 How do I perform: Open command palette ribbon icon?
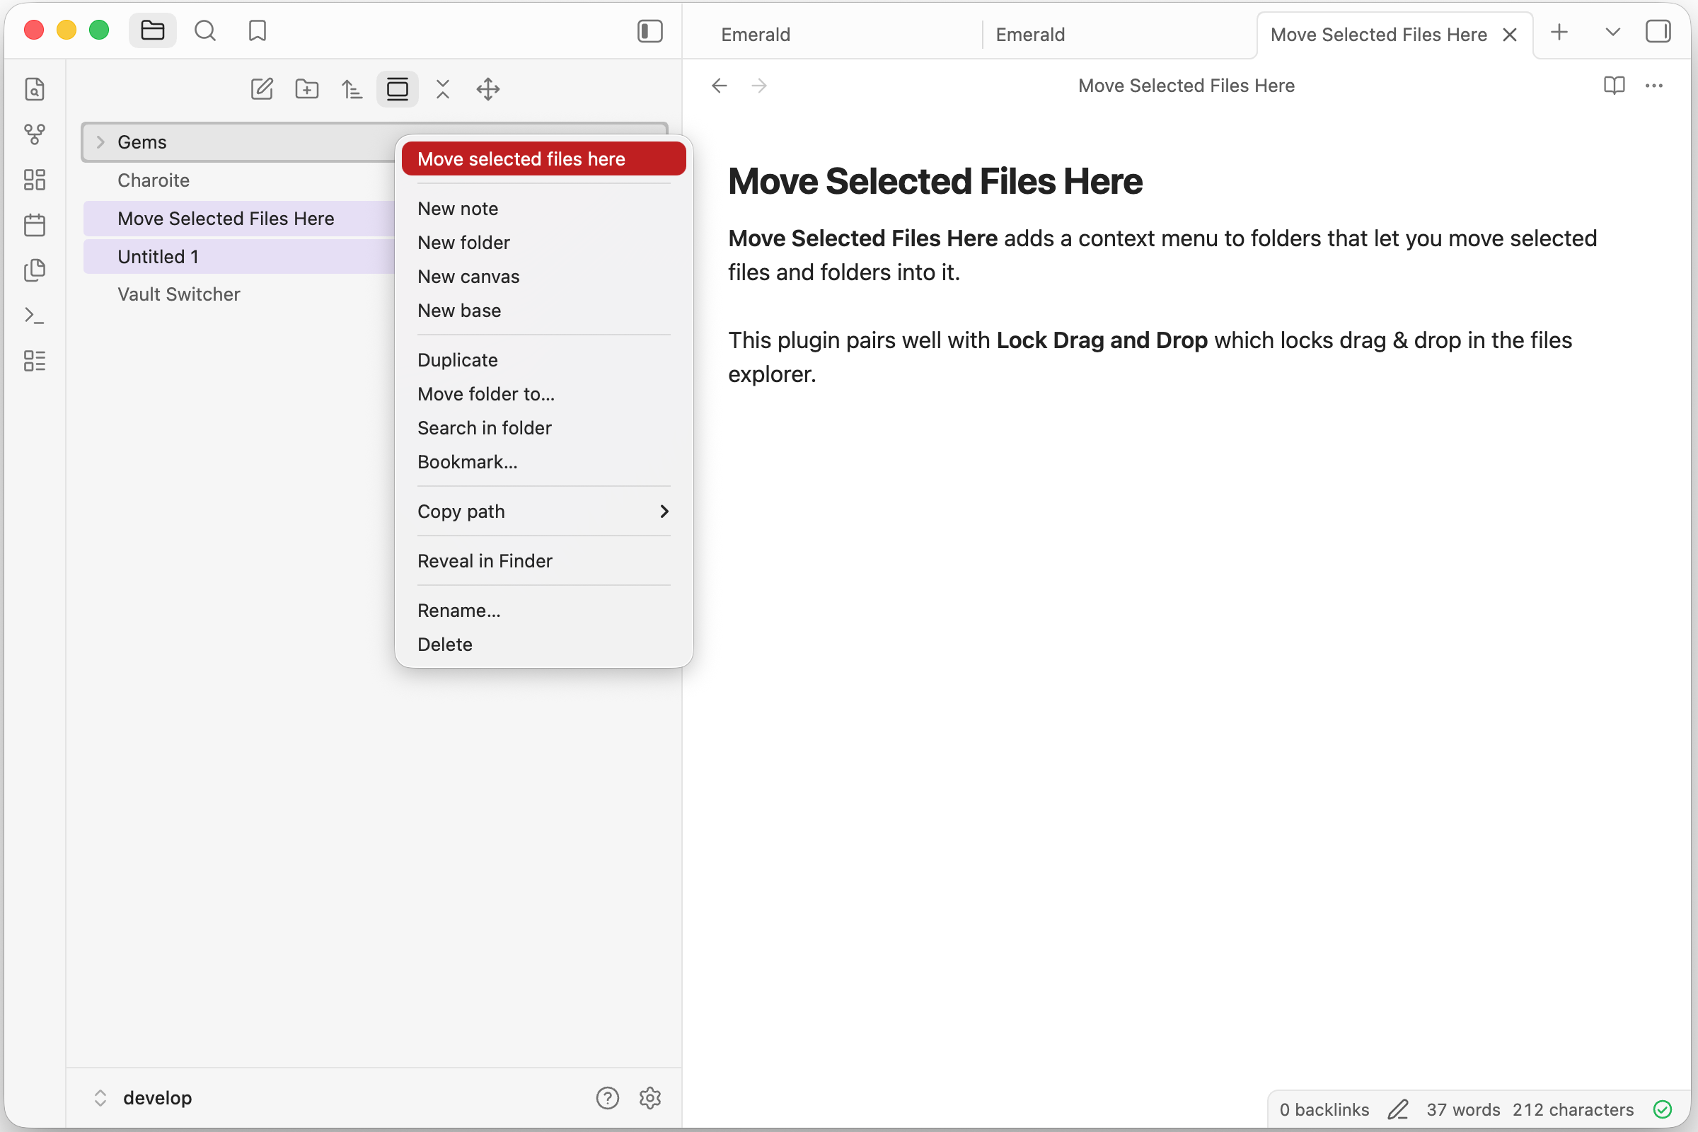click(35, 316)
